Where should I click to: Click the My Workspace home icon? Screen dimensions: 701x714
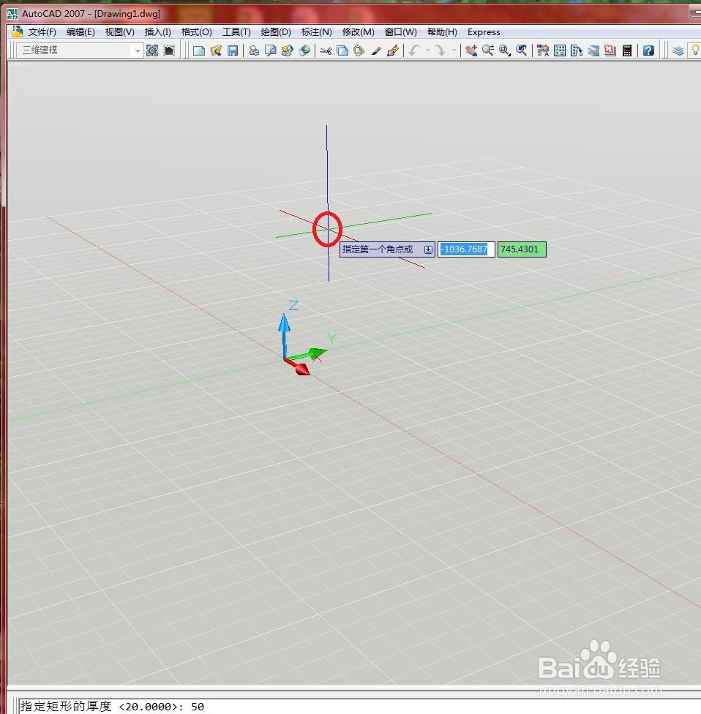[169, 50]
